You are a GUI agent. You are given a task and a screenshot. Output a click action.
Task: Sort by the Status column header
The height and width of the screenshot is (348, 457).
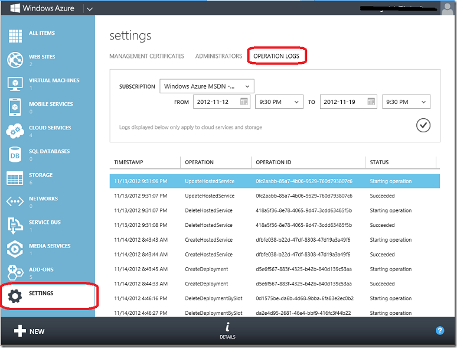tap(379, 162)
